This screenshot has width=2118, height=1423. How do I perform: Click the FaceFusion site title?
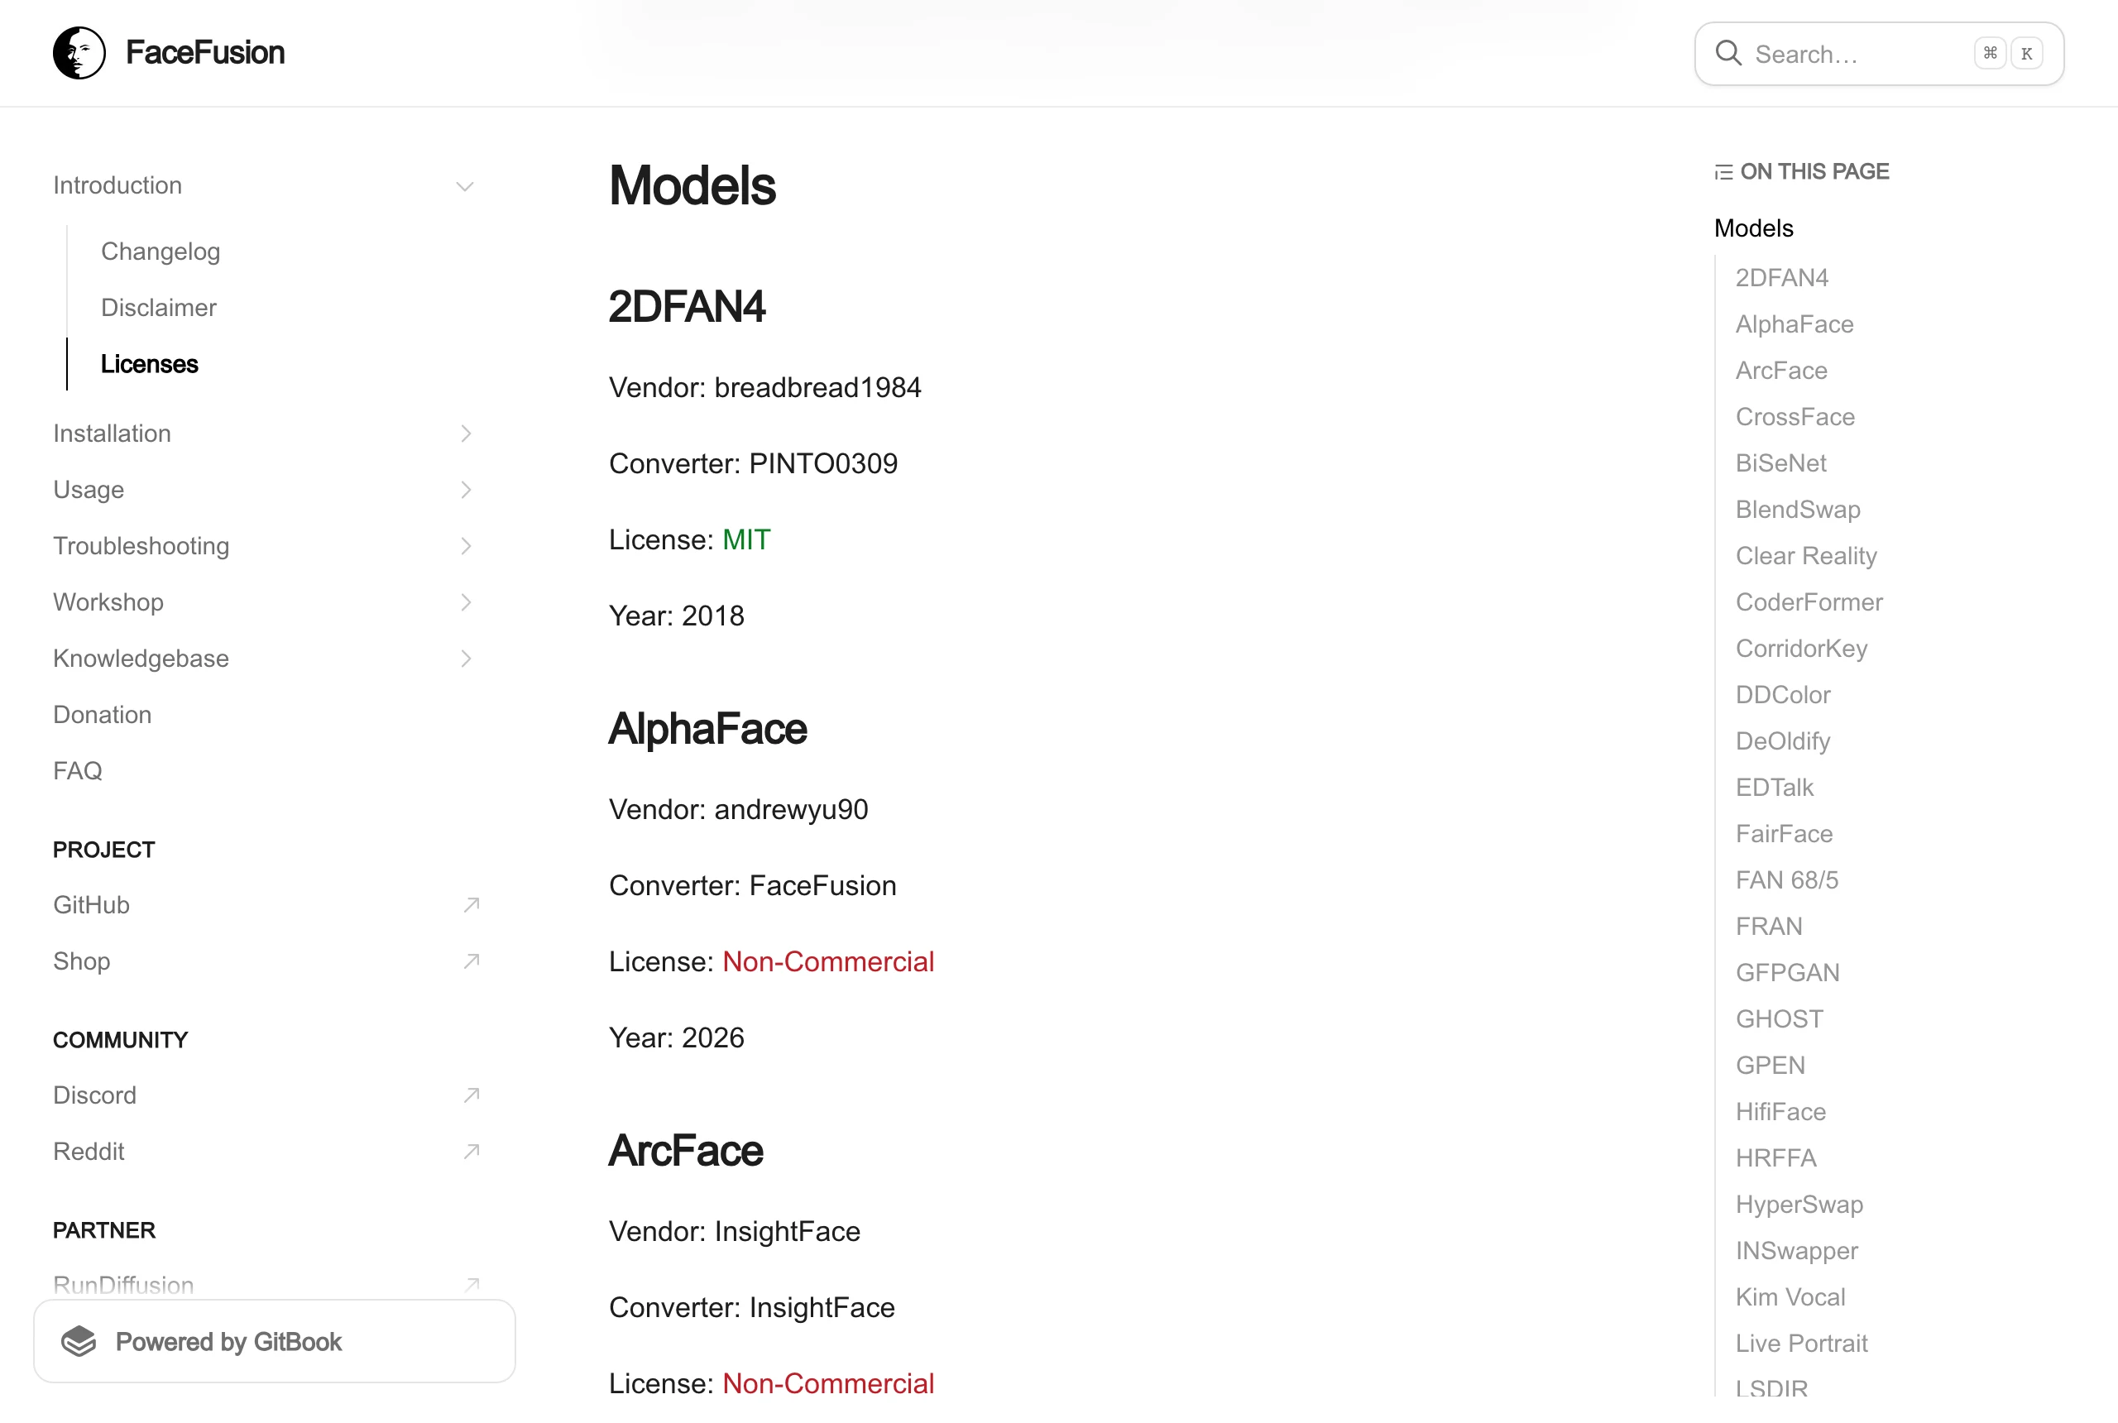tap(205, 53)
